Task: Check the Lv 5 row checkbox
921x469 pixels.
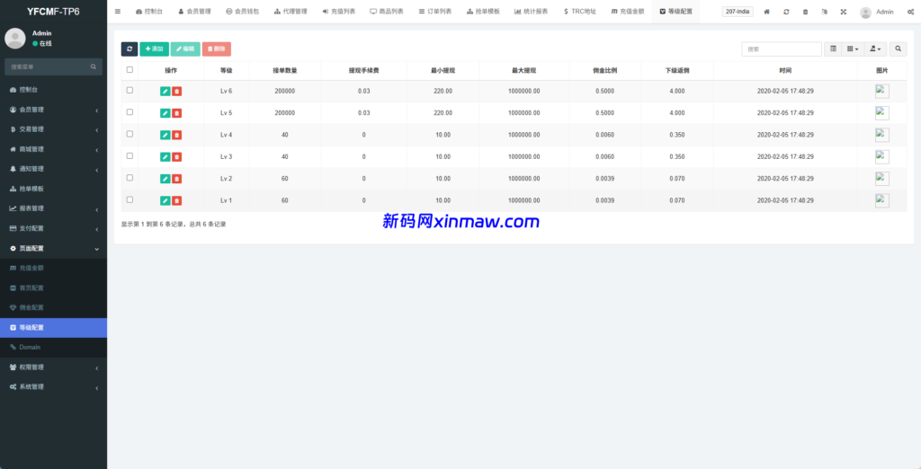Action: click(130, 111)
